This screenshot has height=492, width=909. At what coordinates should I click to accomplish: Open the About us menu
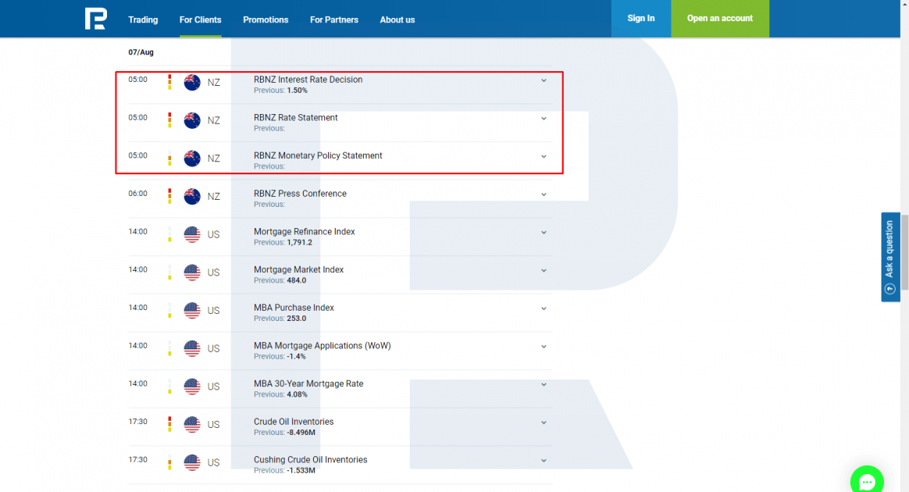[397, 20]
